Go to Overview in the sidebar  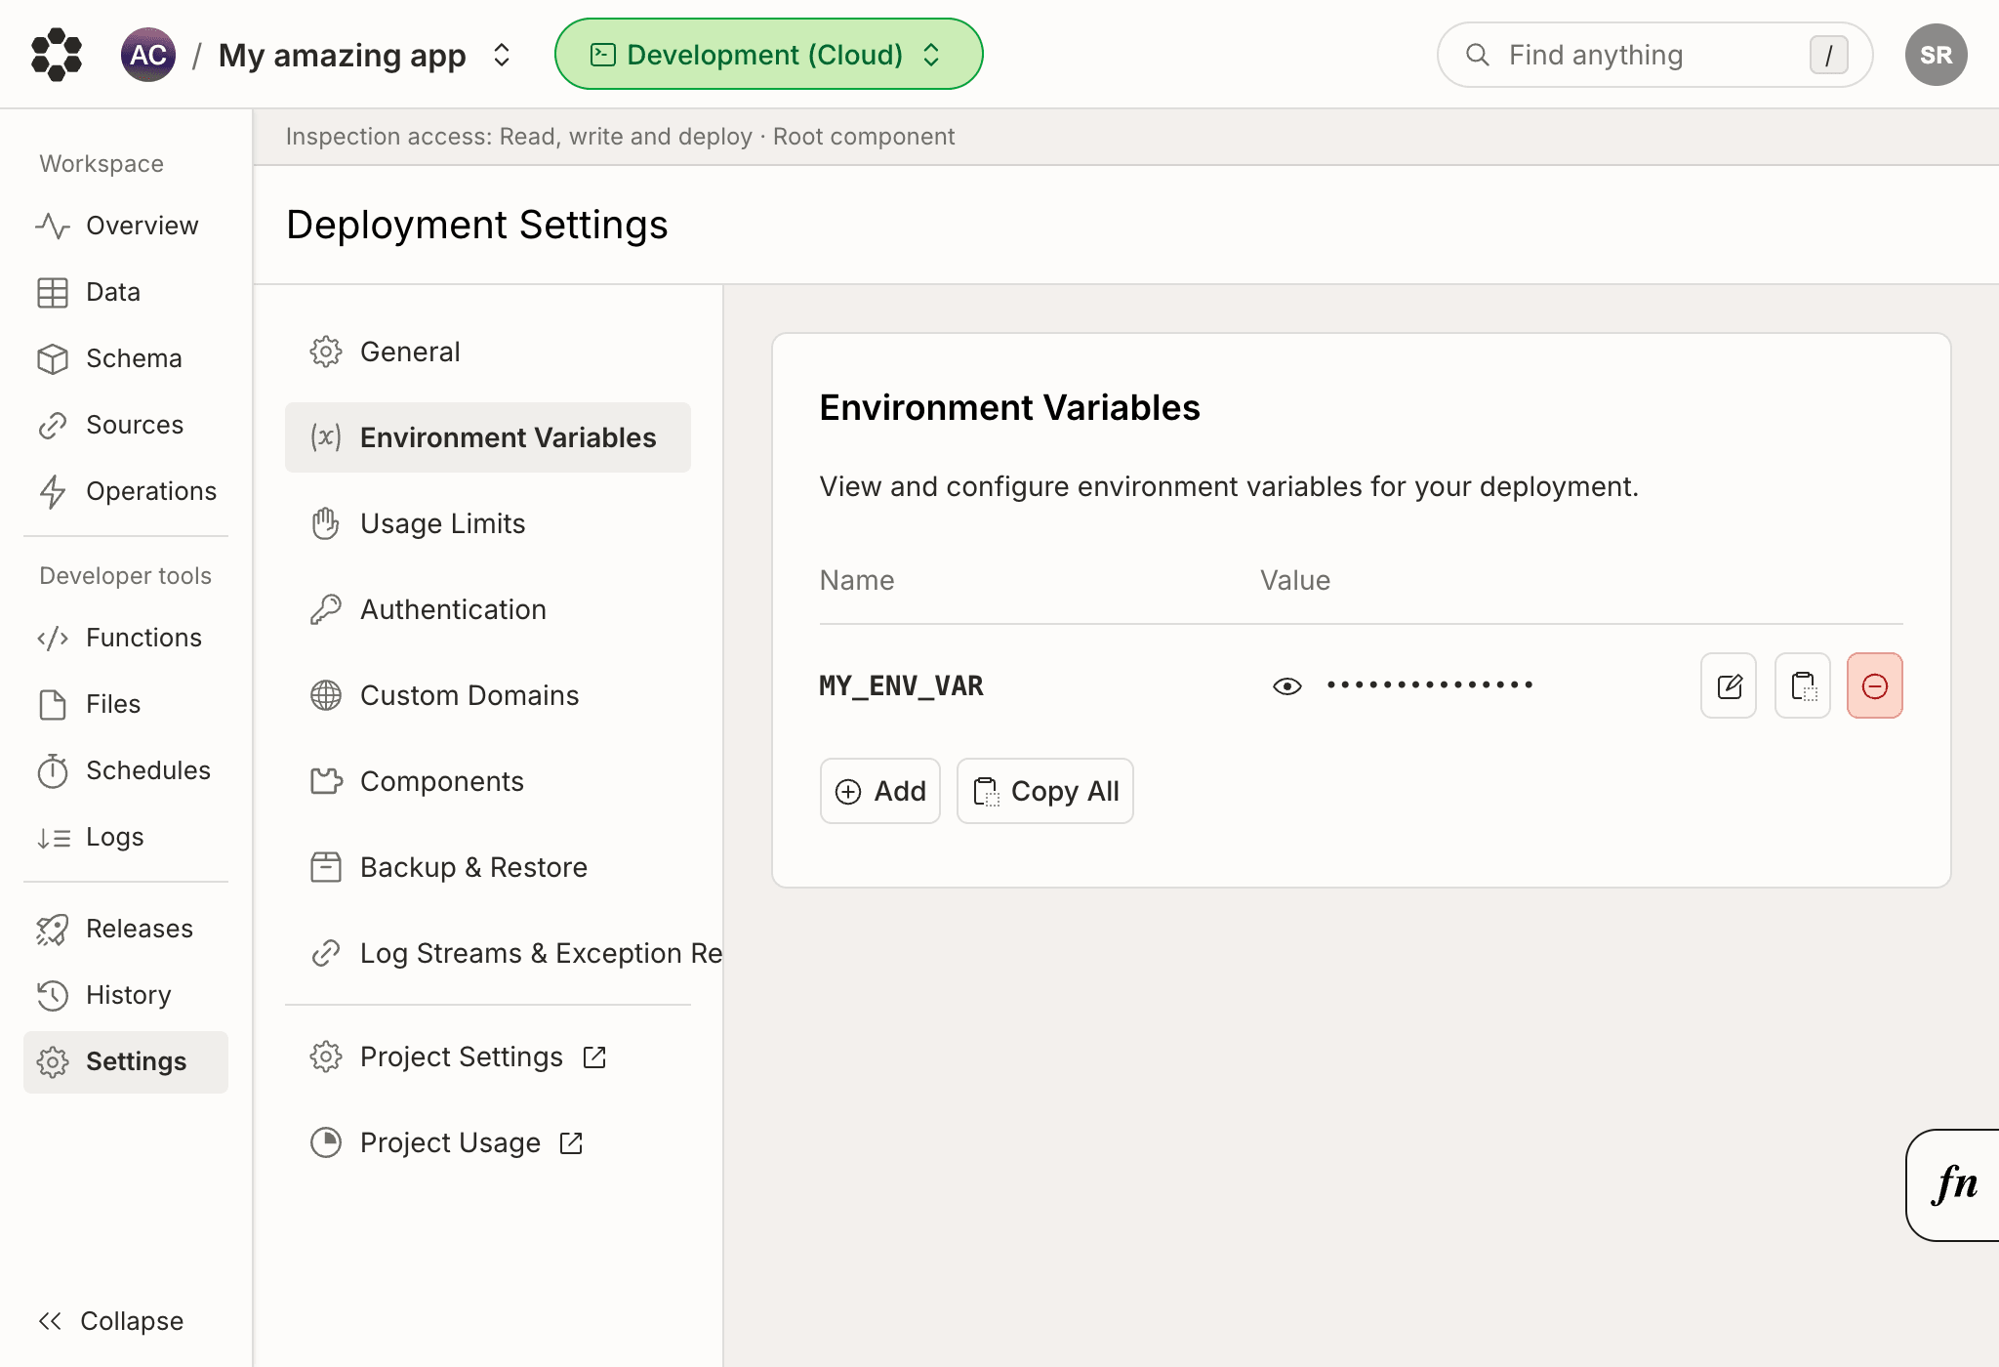tap(126, 226)
